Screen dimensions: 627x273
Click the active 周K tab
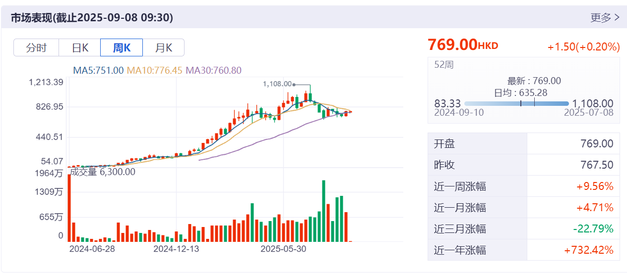pyautogui.click(x=122, y=48)
